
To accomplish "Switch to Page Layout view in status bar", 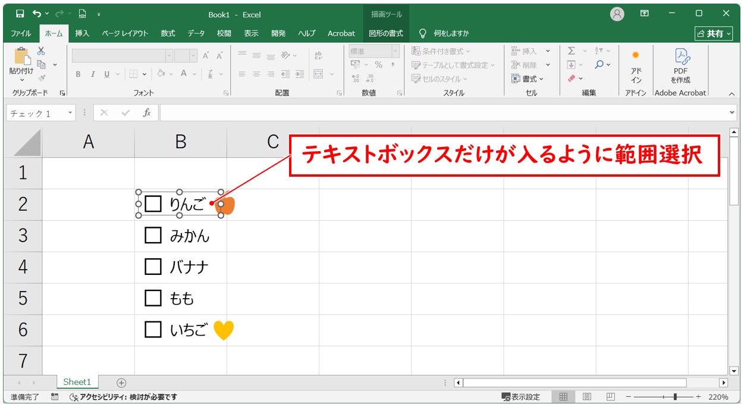I will tap(587, 397).
